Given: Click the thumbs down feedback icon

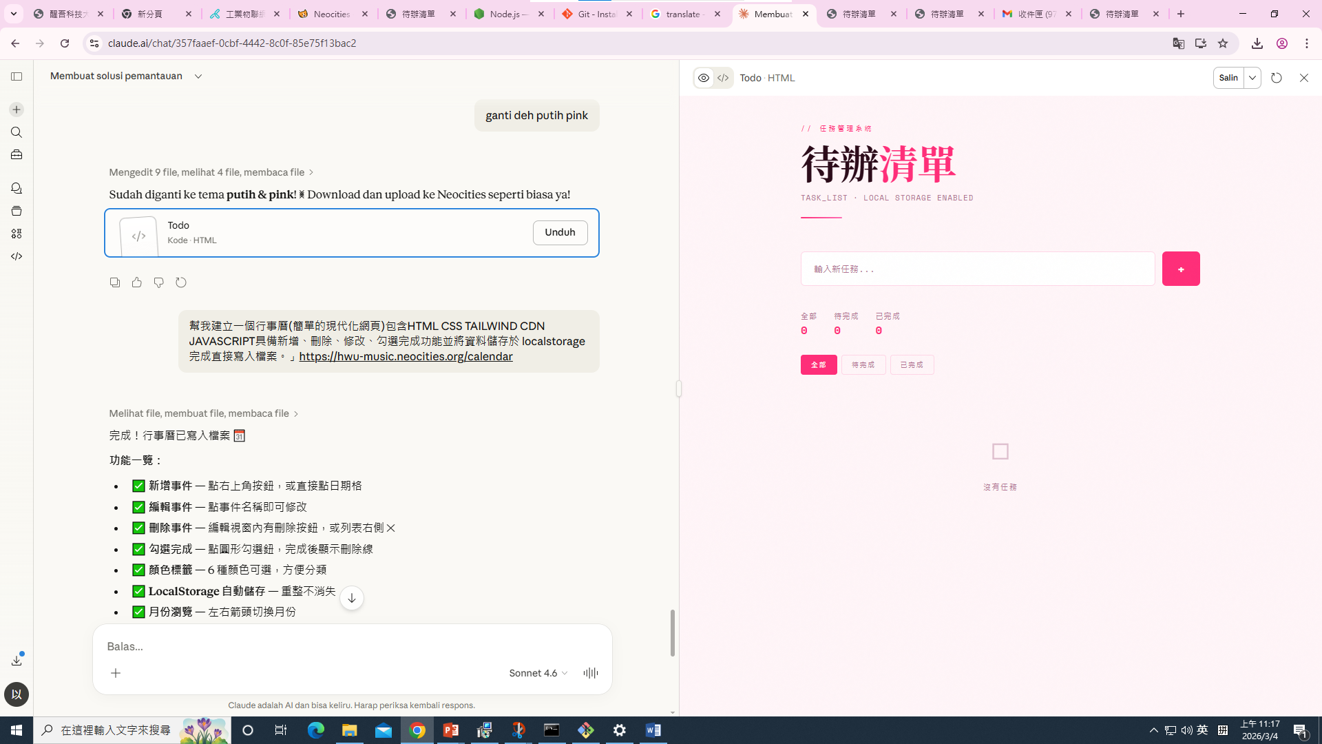Looking at the screenshot, I should (159, 282).
